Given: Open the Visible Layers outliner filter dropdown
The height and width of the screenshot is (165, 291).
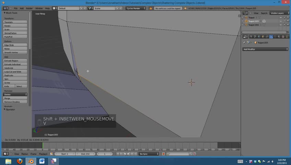Looking at the screenshot, I should [x=279, y=13].
